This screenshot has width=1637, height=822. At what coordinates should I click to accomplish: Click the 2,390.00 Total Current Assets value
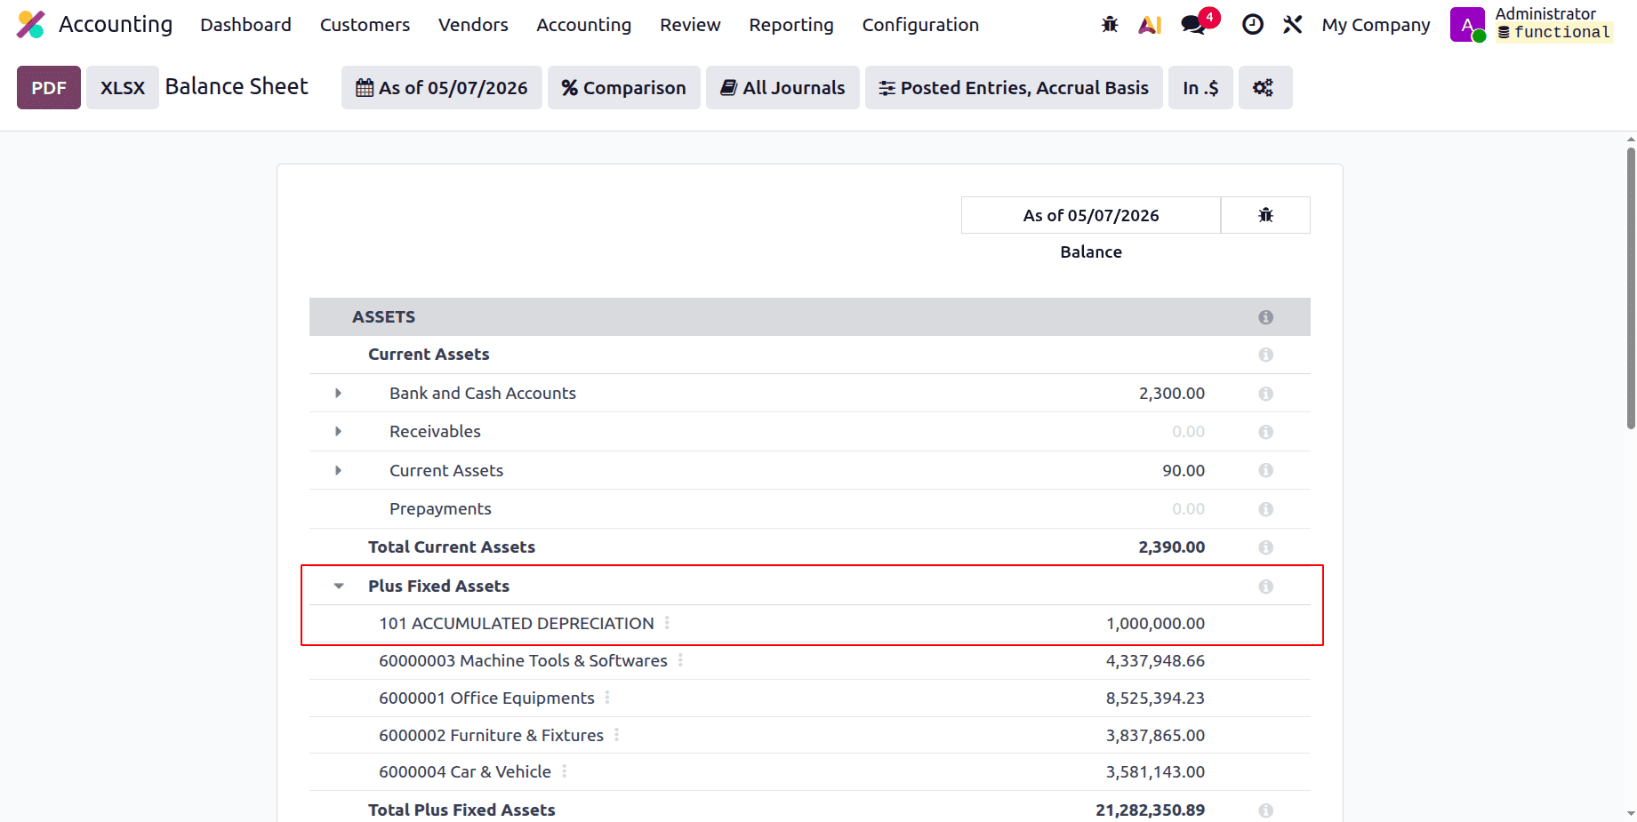[1172, 547]
